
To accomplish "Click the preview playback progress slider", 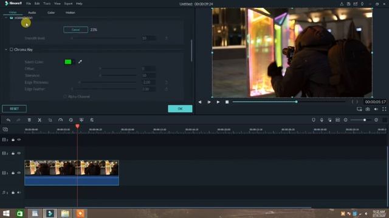I will point(289,102).
